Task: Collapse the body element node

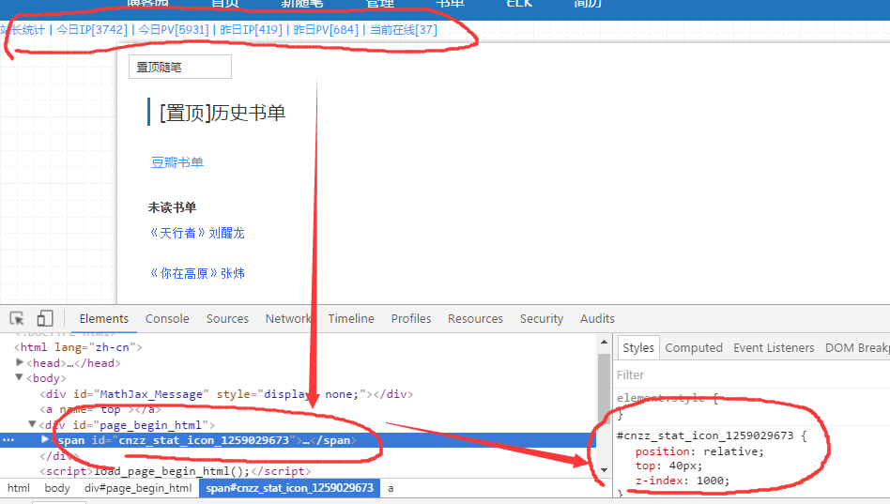Action: click(x=20, y=377)
